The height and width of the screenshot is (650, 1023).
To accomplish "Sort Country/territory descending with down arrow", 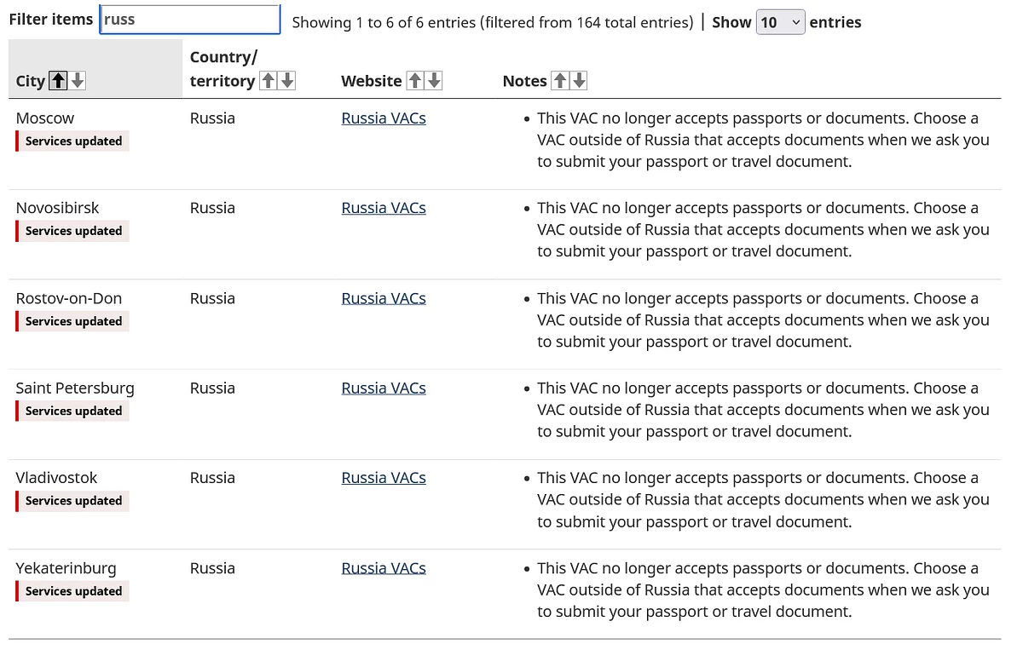I will click(287, 81).
